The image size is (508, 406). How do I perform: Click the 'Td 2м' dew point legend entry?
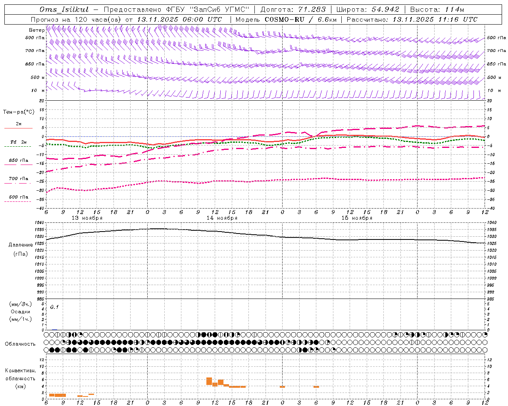[19, 142]
